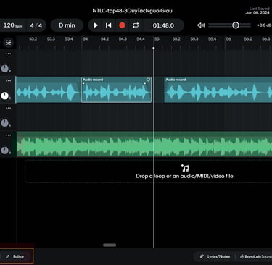Click the white volume knob of teal track

point(5,96)
